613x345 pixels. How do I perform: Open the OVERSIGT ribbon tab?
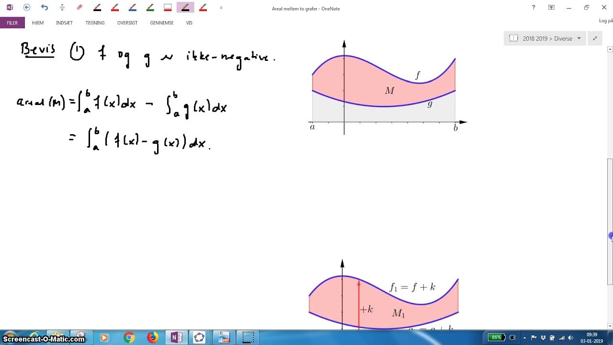[x=127, y=23]
